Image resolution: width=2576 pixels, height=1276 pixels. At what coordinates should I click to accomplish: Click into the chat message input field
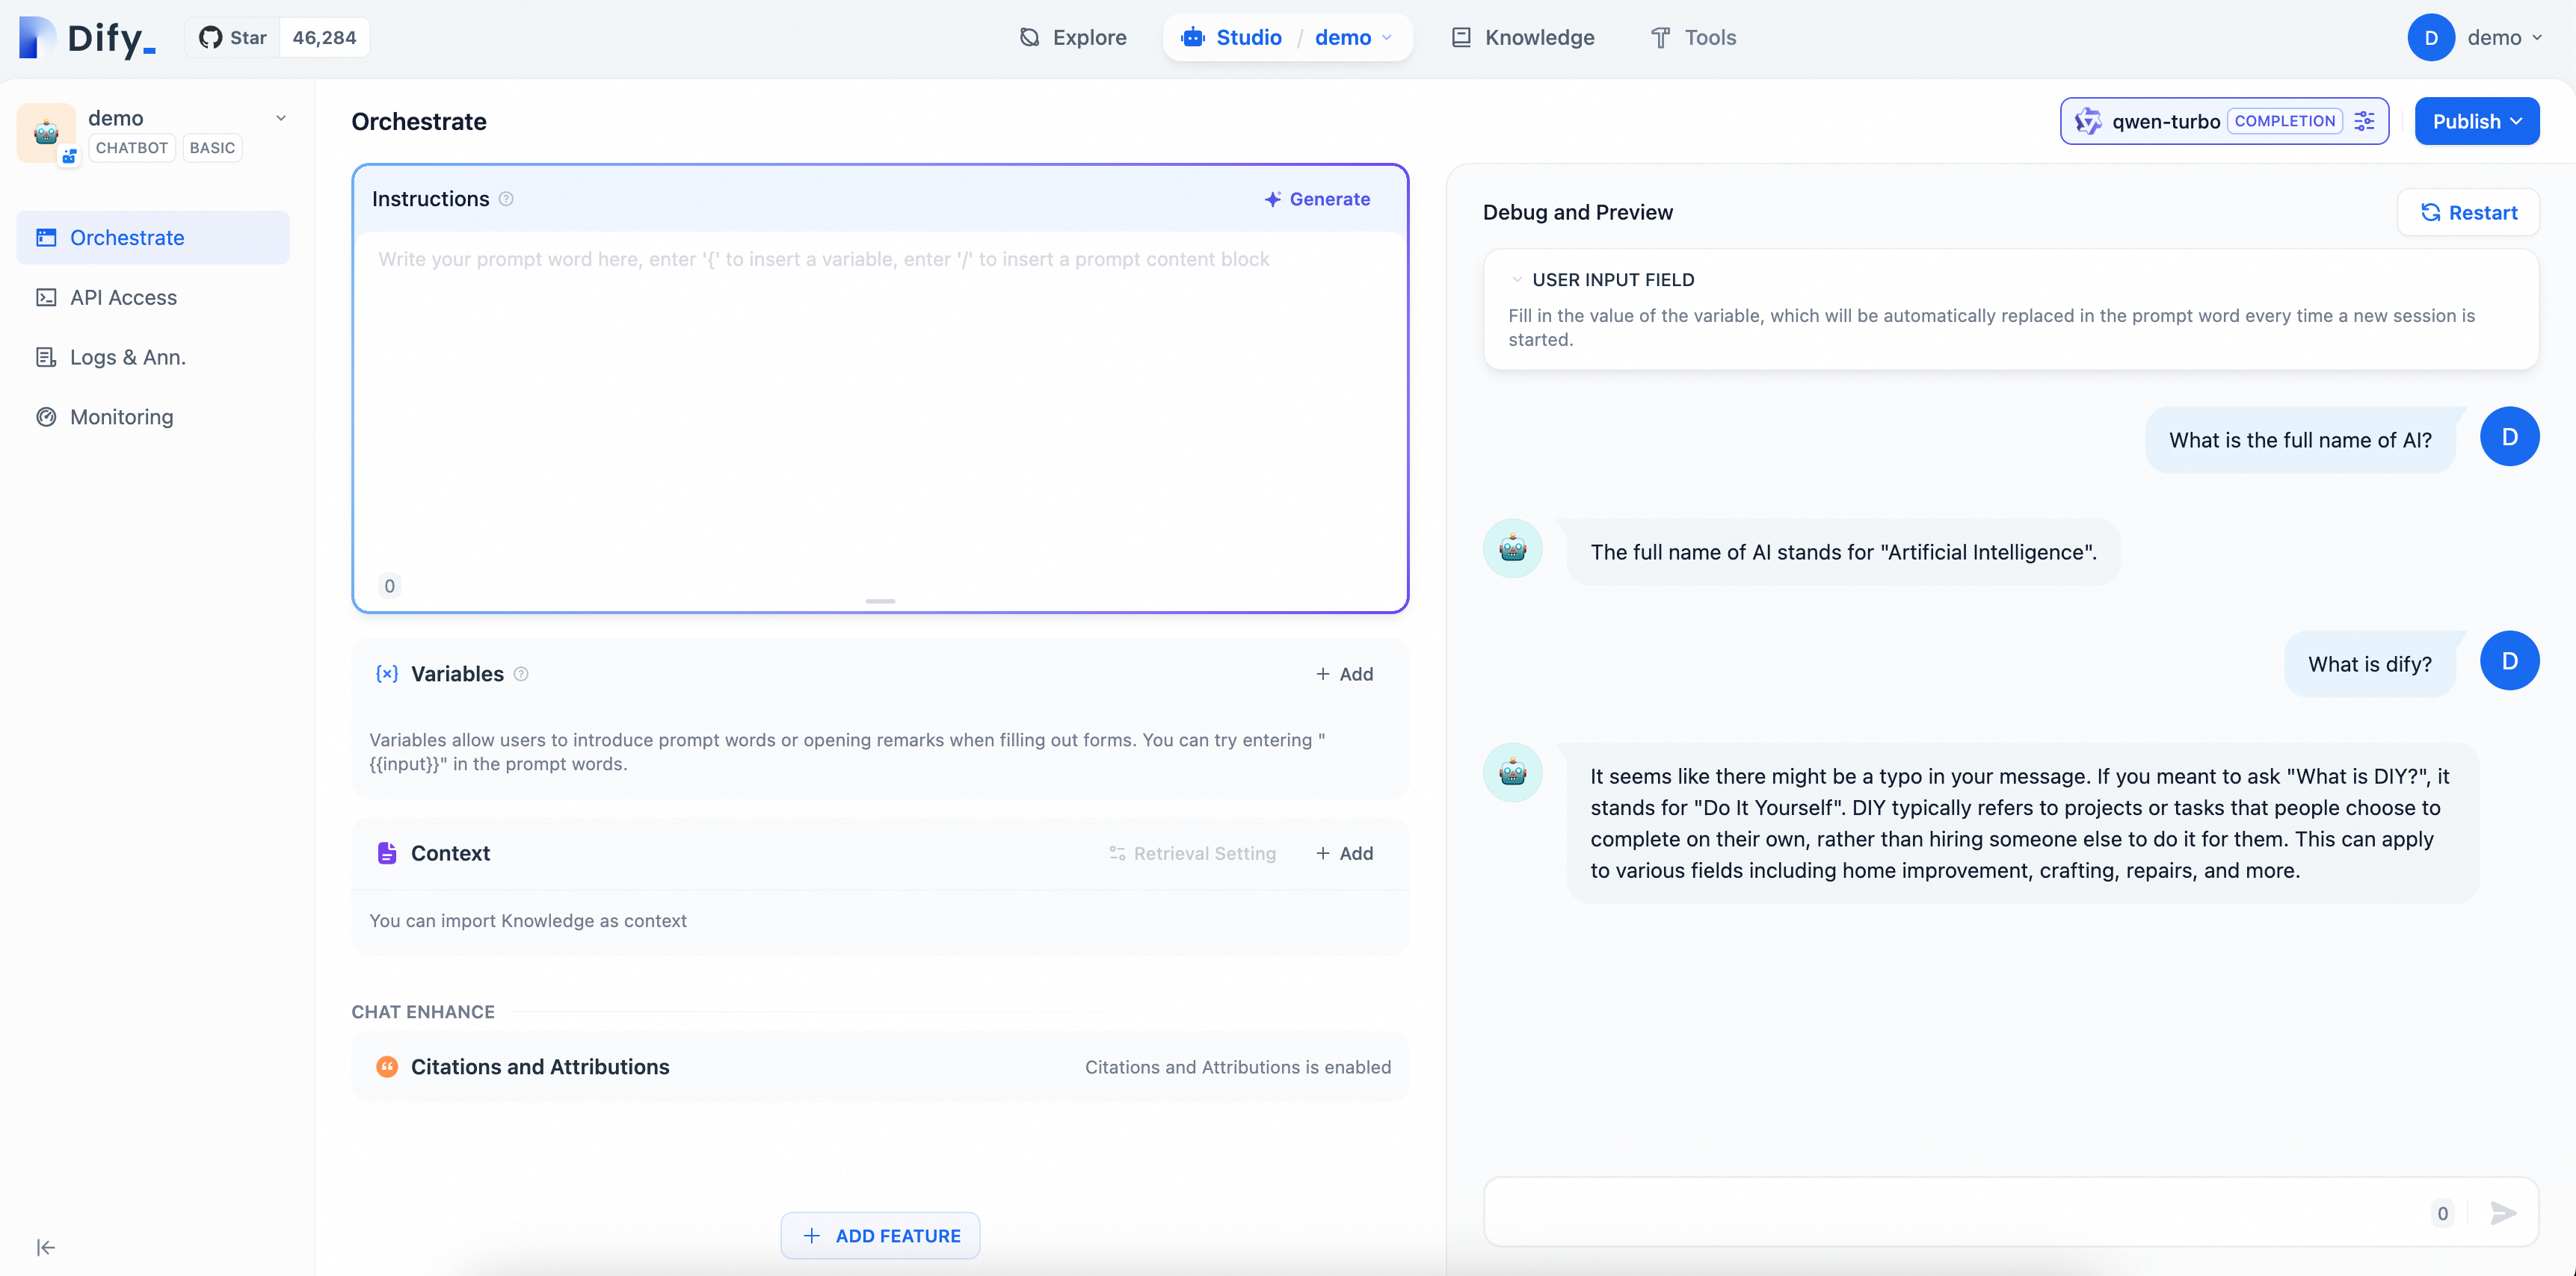(1950, 1213)
